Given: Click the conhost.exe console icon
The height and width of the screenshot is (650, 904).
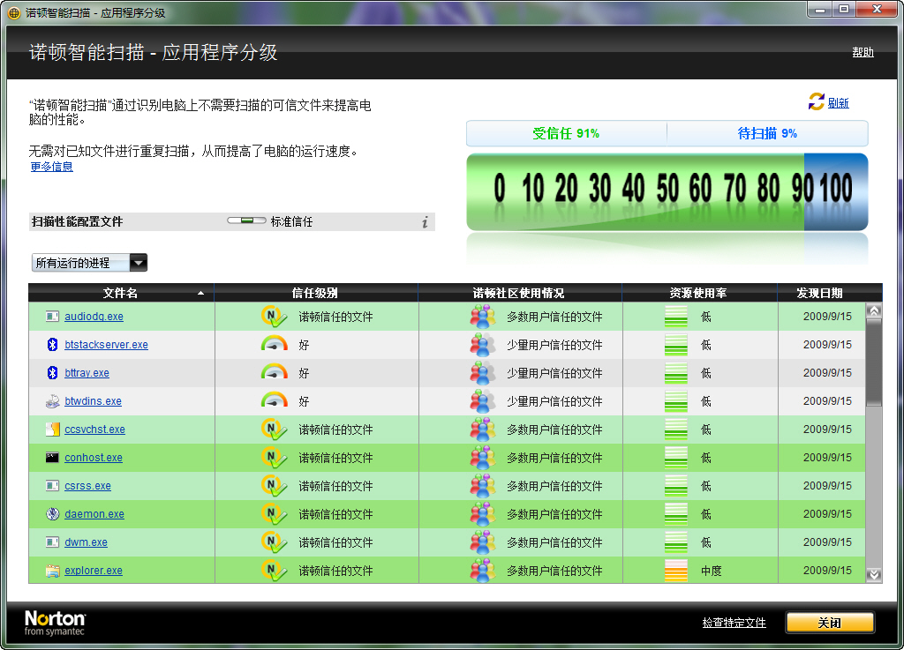Looking at the screenshot, I should 52,458.
